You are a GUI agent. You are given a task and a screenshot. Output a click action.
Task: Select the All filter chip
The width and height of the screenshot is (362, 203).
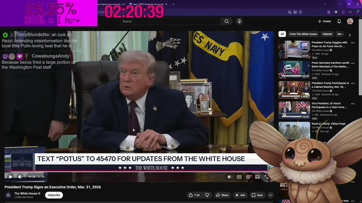(282, 34)
